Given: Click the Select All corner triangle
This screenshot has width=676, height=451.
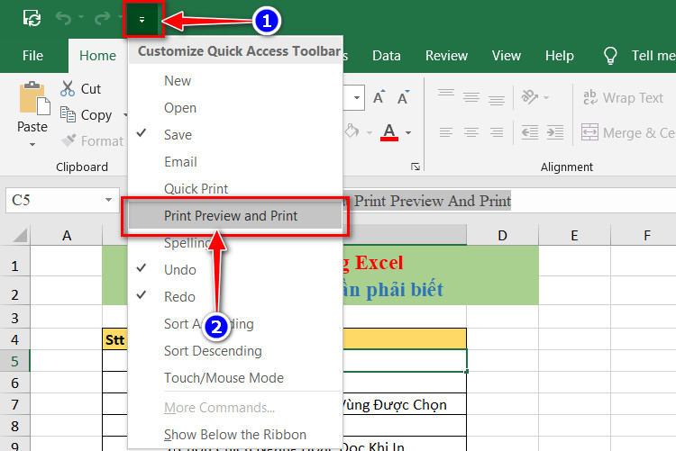Looking at the screenshot, I should pos(20,235).
